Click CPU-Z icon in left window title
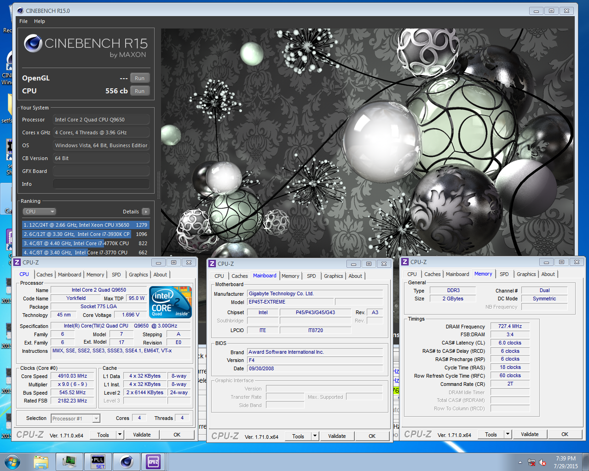The height and width of the screenshot is (471, 589). click(17, 262)
